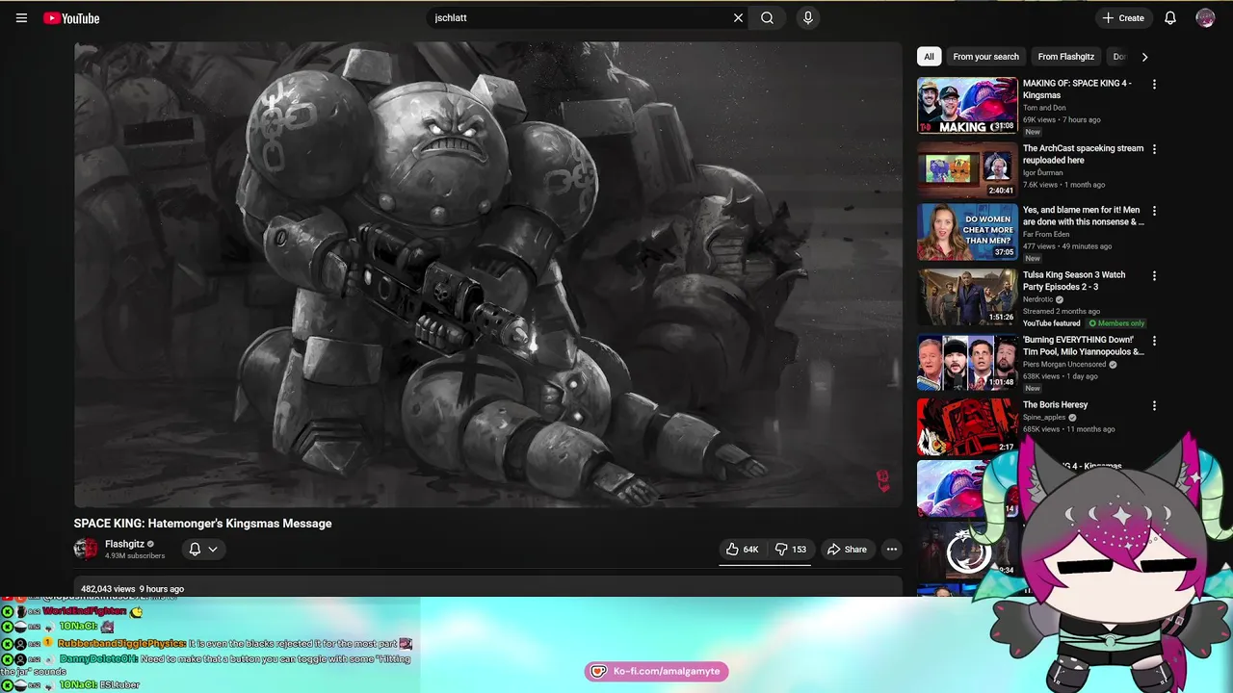Screen dimensions: 1233x693
Task: Click the Tom and Don channel name
Action: coord(1044,108)
